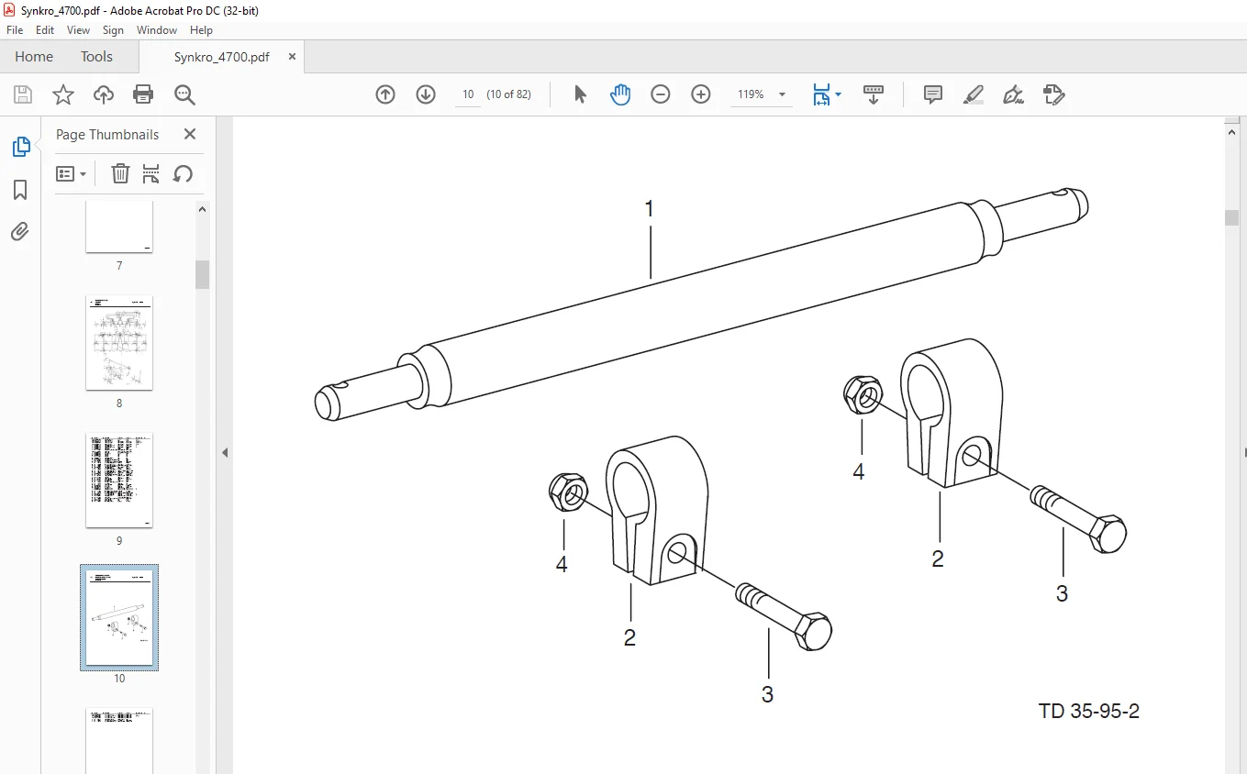Image resolution: width=1247 pixels, height=774 pixels.
Task: Open the Bookmarks panel icon
Action: pyautogui.click(x=20, y=190)
